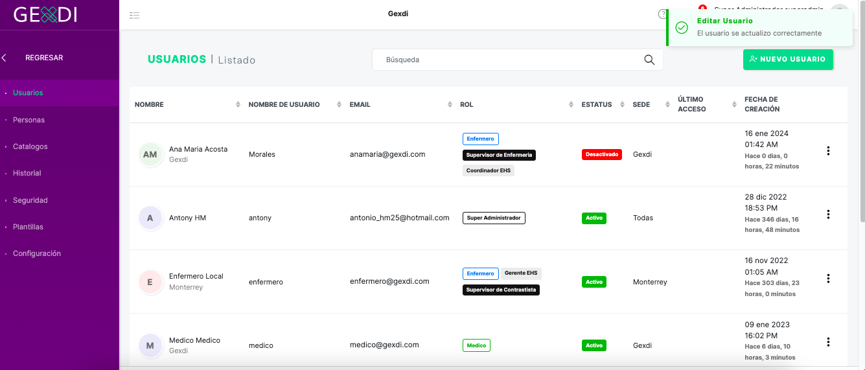Click the email enfermero@gexdi.com
Screen dimensions: 865x370
point(389,281)
